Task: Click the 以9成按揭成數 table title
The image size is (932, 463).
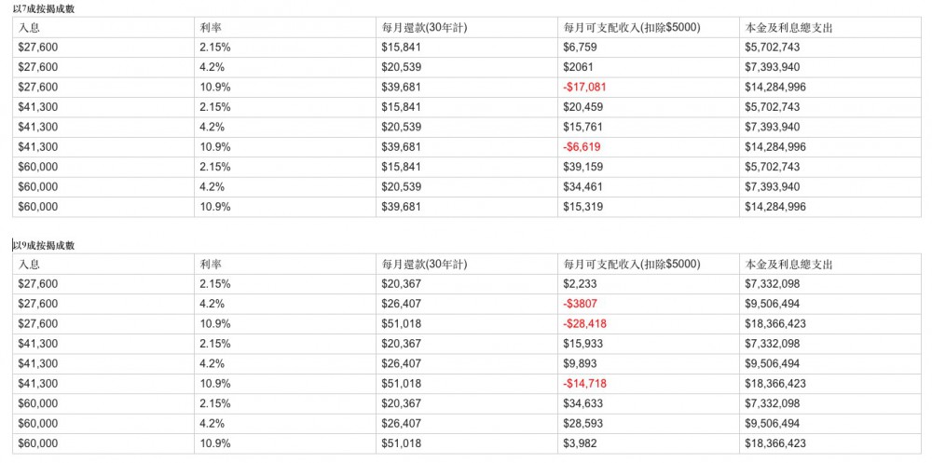Action: coord(44,245)
